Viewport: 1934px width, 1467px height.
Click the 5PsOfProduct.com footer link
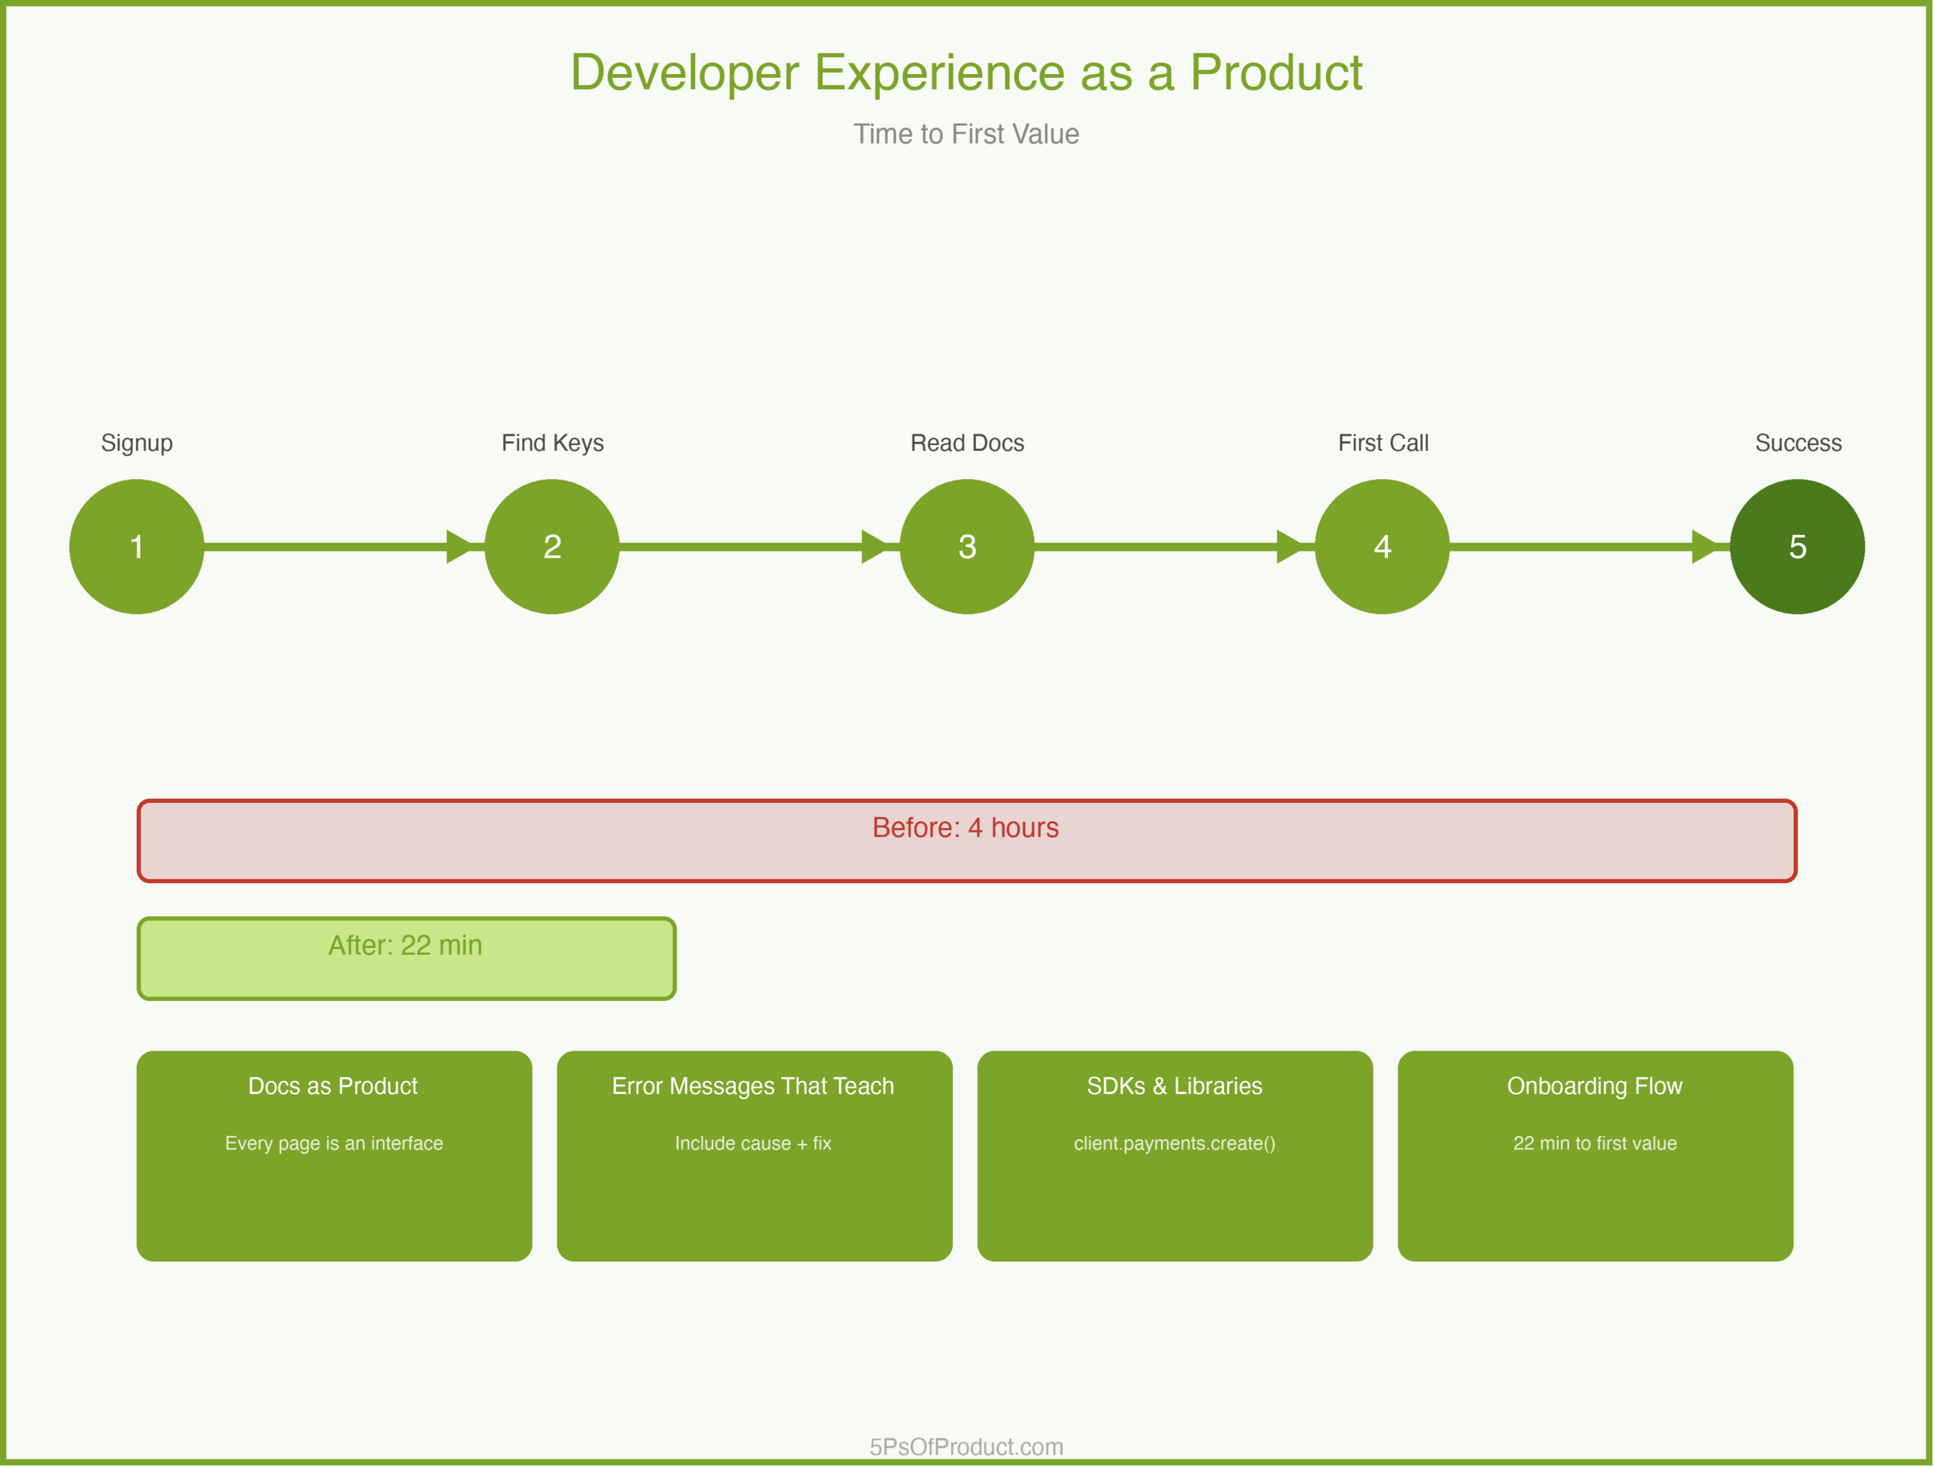(x=965, y=1445)
